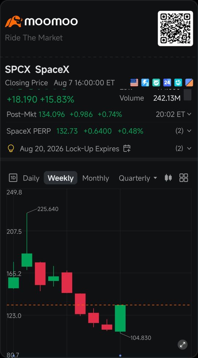This screenshot has width=198, height=358.
Task: Tap the lightning bolt Level 2 icon
Action: coord(145,82)
